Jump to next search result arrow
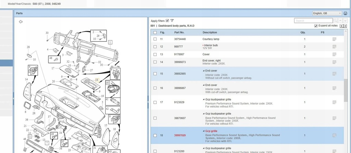The image size is (351, 153). pos(345,21)
